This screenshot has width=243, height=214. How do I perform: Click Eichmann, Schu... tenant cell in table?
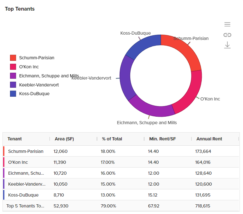(x=26, y=173)
